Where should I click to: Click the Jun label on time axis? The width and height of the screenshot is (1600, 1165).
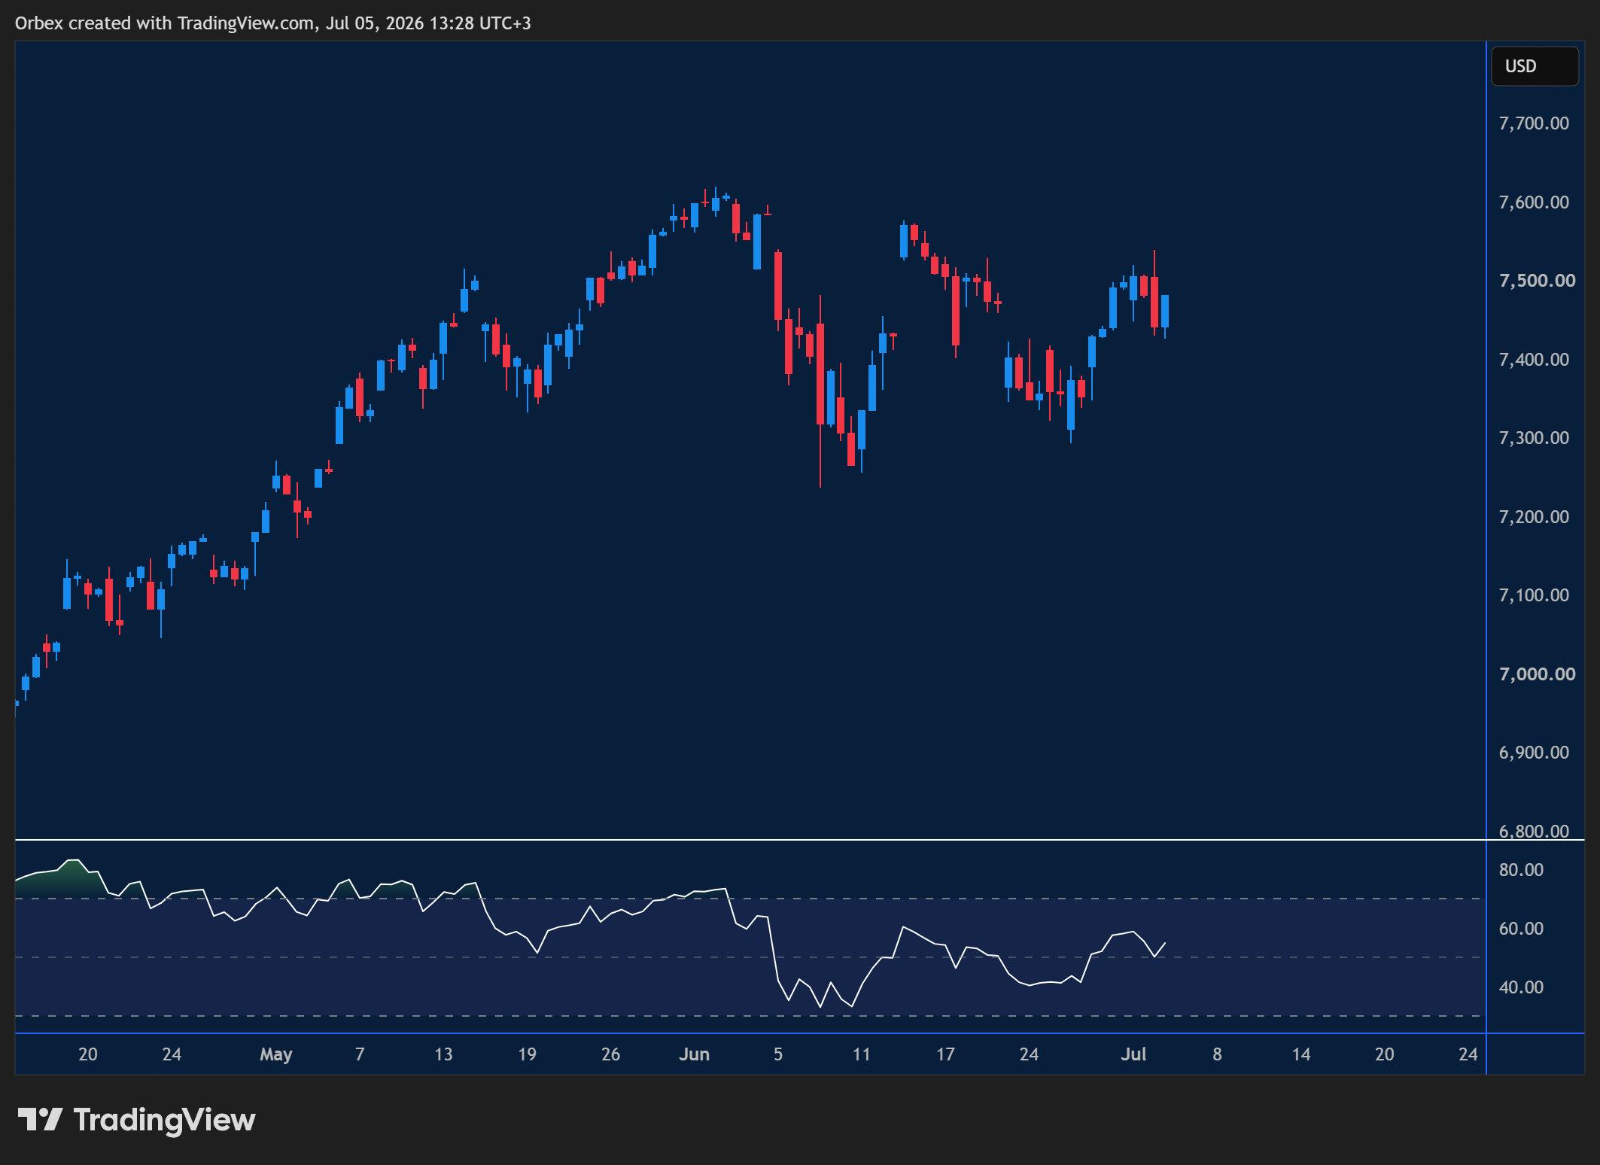(694, 1054)
